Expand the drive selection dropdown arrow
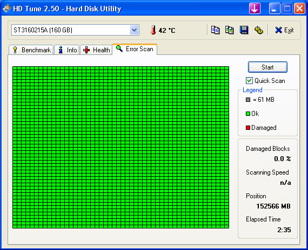 pos(135,30)
